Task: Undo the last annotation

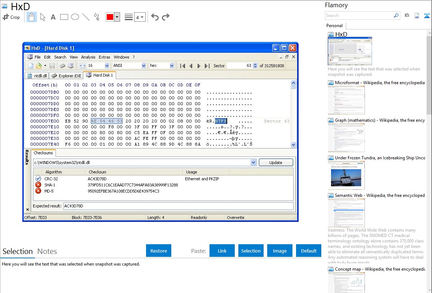Action: click(155, 17)
